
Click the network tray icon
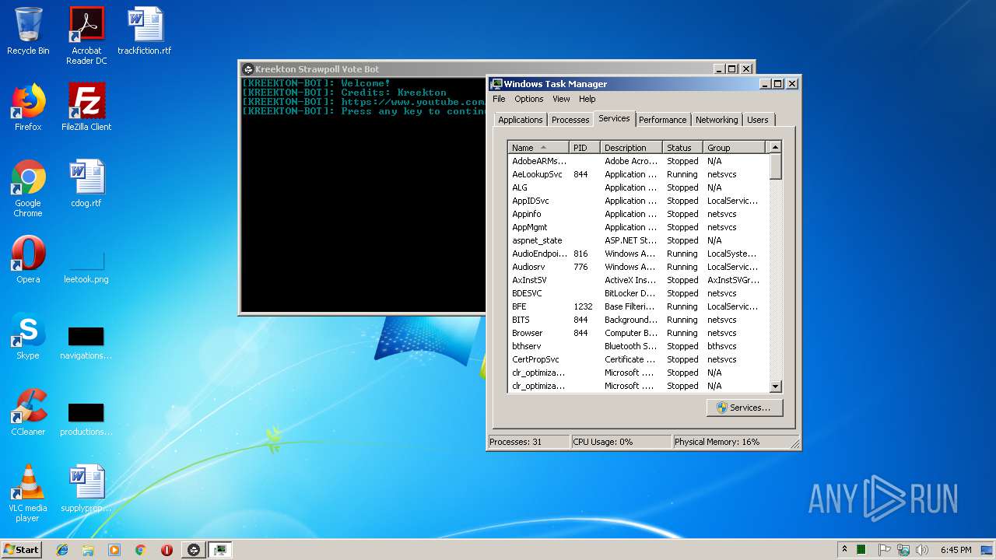(x=903, y=550)
